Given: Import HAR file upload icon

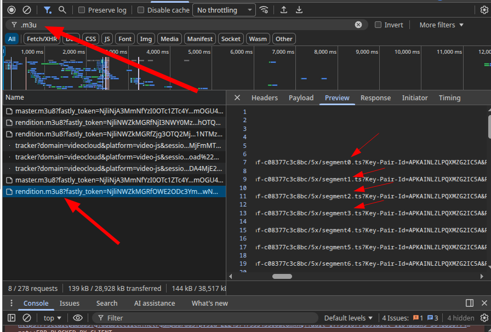Looking at the screenshot, I should [283, 10].
